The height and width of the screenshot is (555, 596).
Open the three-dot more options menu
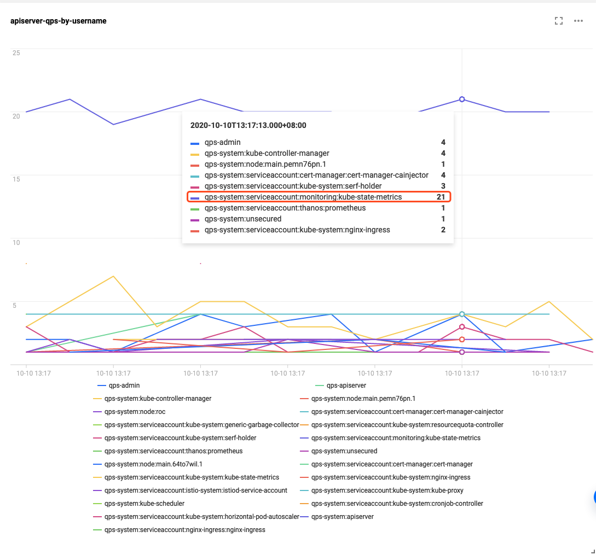578,21
